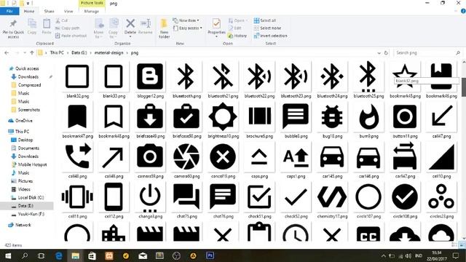The width and height of the screenshot is (466, 262).
Task: Open the Easy access dropdown
Action: click(x=188, y=28)
